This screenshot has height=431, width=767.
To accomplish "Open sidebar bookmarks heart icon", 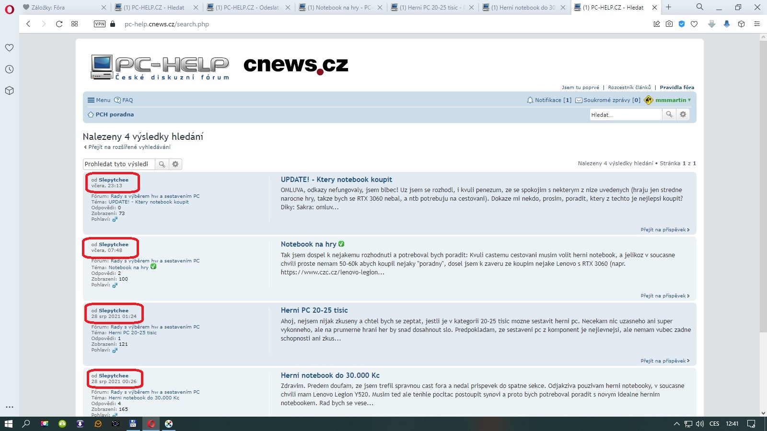I will (9, 48).
